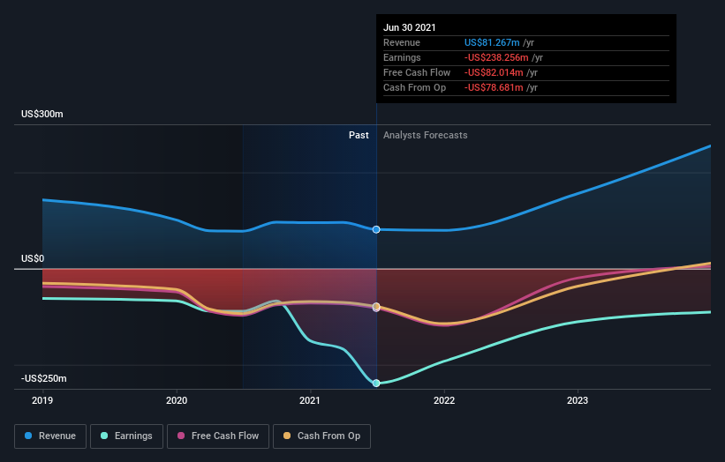Viewport: 725px width, 462px height.
Task: Select the orange Cash From Op data point
Action: [376, 307]
